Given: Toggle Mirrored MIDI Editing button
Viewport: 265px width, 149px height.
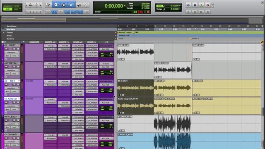Looking at the screenshot, I should click(61, 12).
